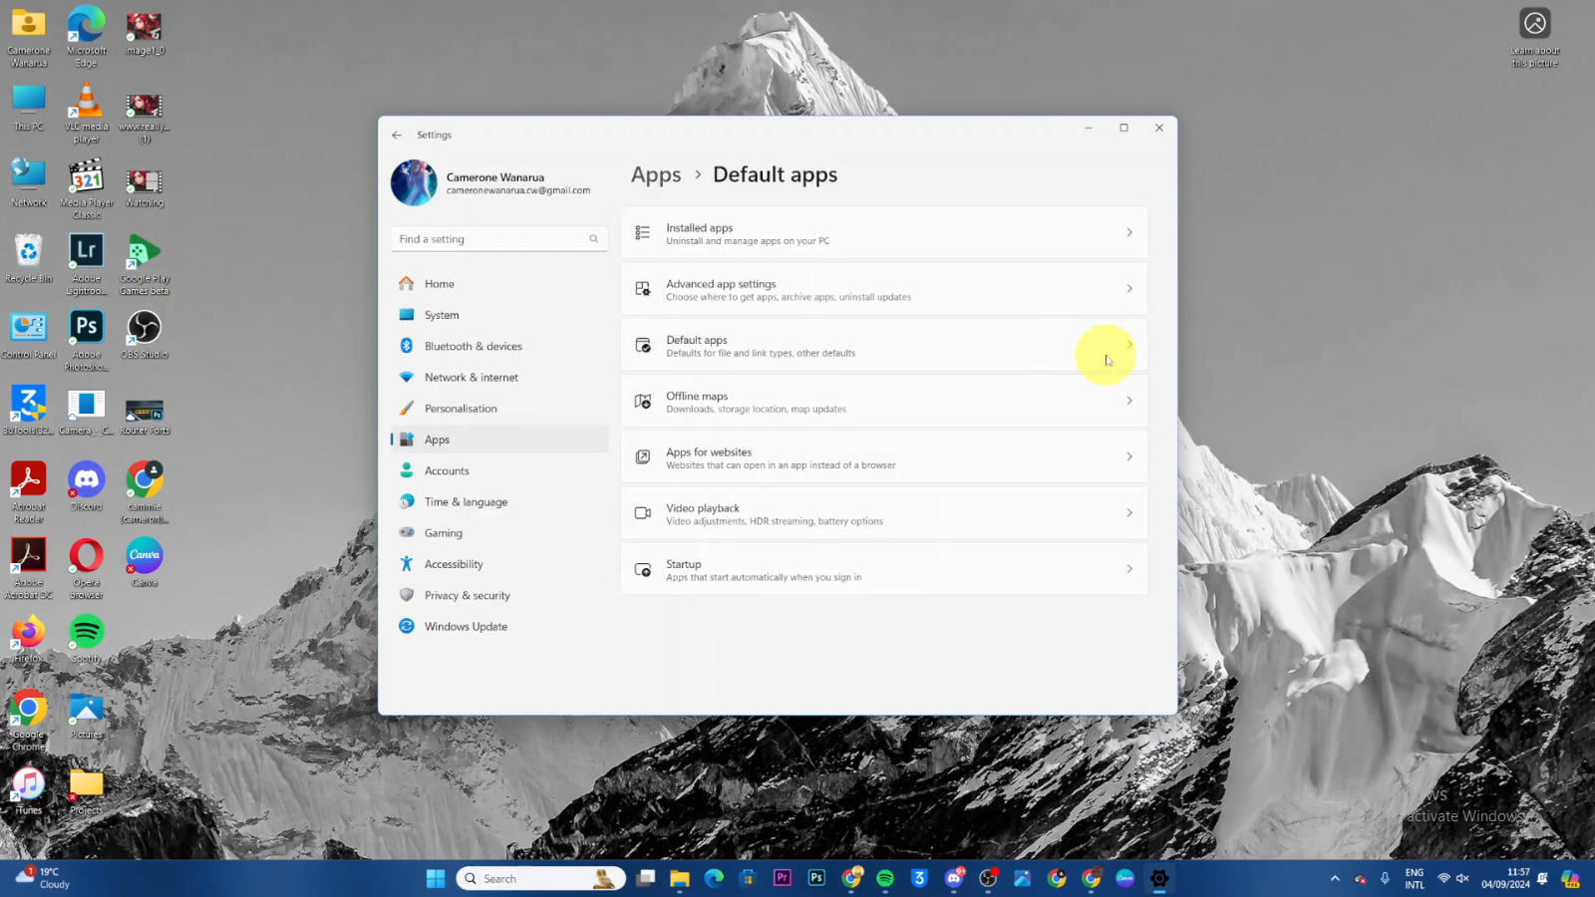Select the VLC media player desktop icon

click(87, 113)
